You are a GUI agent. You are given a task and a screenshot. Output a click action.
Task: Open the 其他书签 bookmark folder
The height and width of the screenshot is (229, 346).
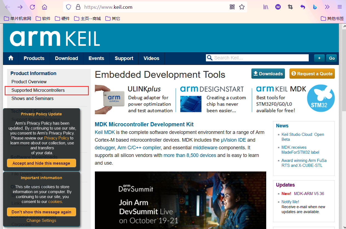click(332, 19)
